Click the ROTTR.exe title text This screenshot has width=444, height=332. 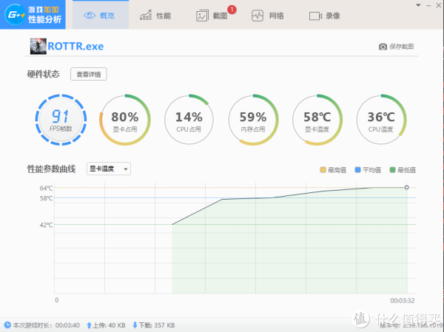point(75,46)
